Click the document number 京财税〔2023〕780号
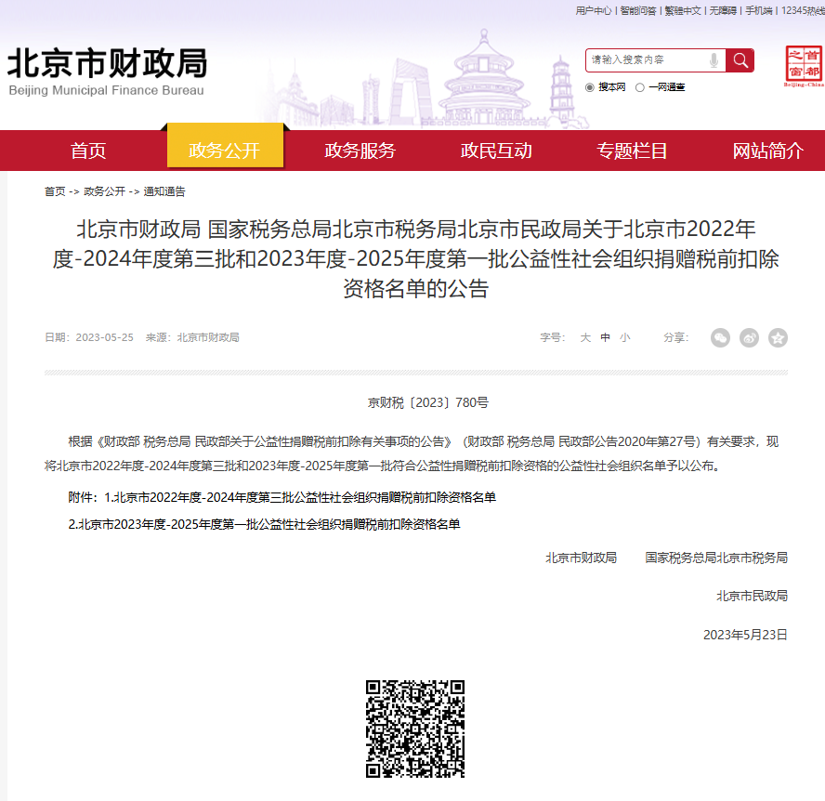825x801 pixels. (x=427, y=402)
